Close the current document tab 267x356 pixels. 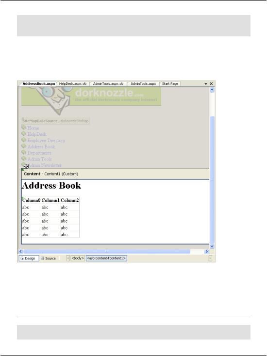click(211, 84)
